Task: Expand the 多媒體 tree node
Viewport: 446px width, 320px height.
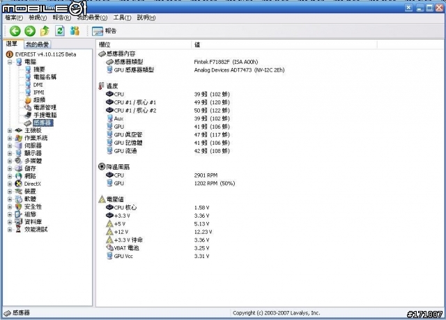Action: click(x=10, y=161)
